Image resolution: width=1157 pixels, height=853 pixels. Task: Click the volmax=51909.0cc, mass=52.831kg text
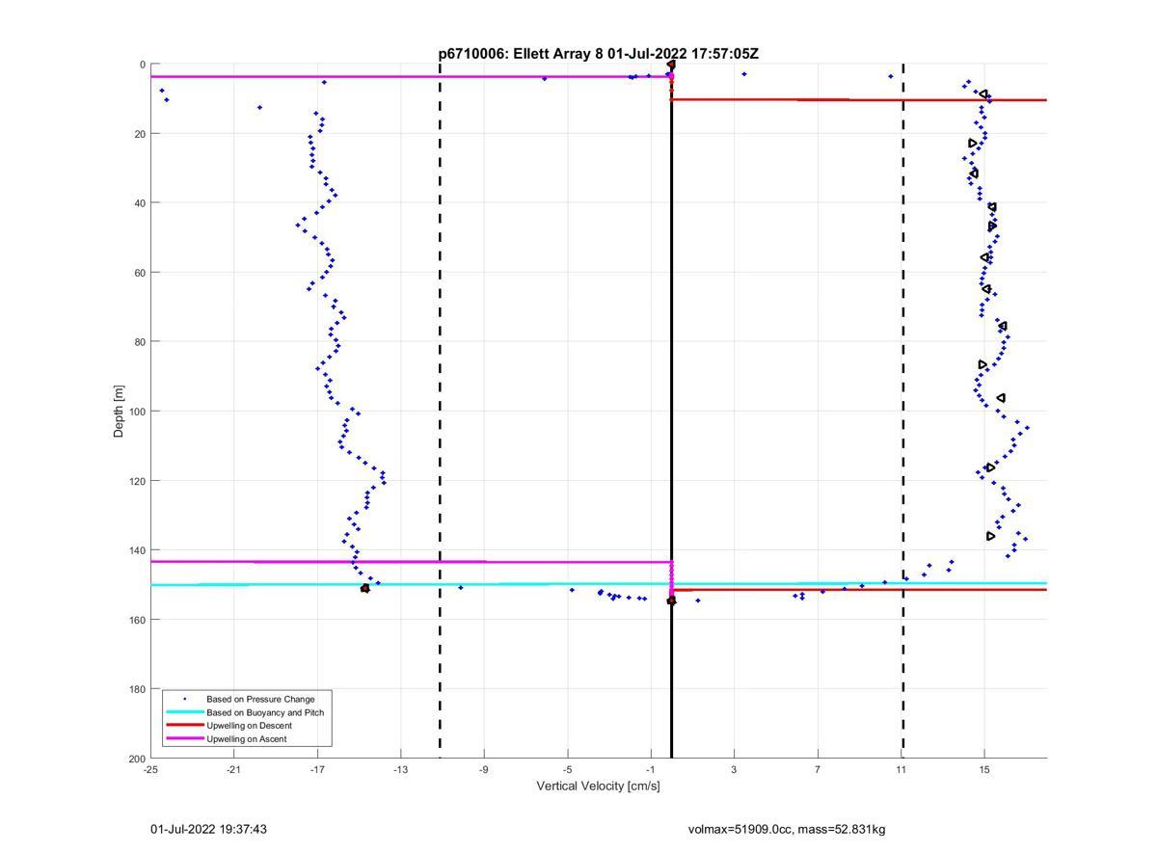pos(787,829)
